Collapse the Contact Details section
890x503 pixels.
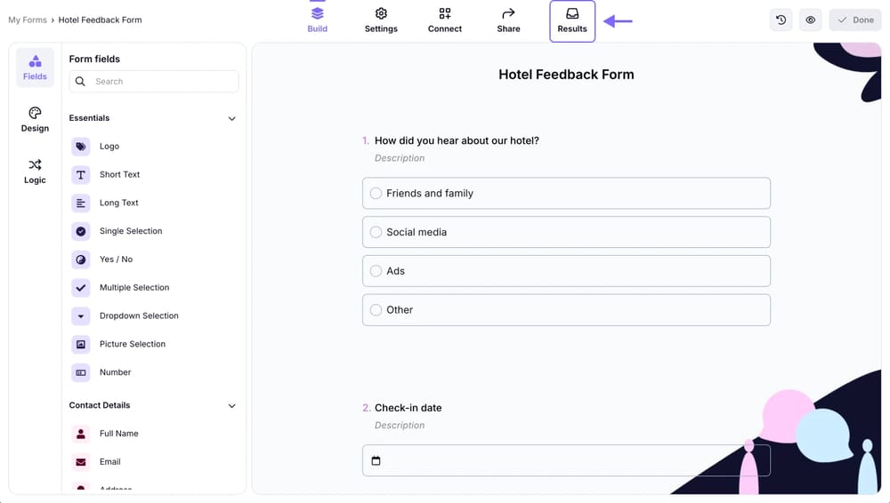(x=231, y=406)
